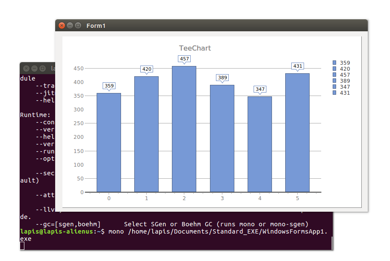Click the legend swatch for 389
Viewport: 390px width, 261px height.
(x=334, y=81)
